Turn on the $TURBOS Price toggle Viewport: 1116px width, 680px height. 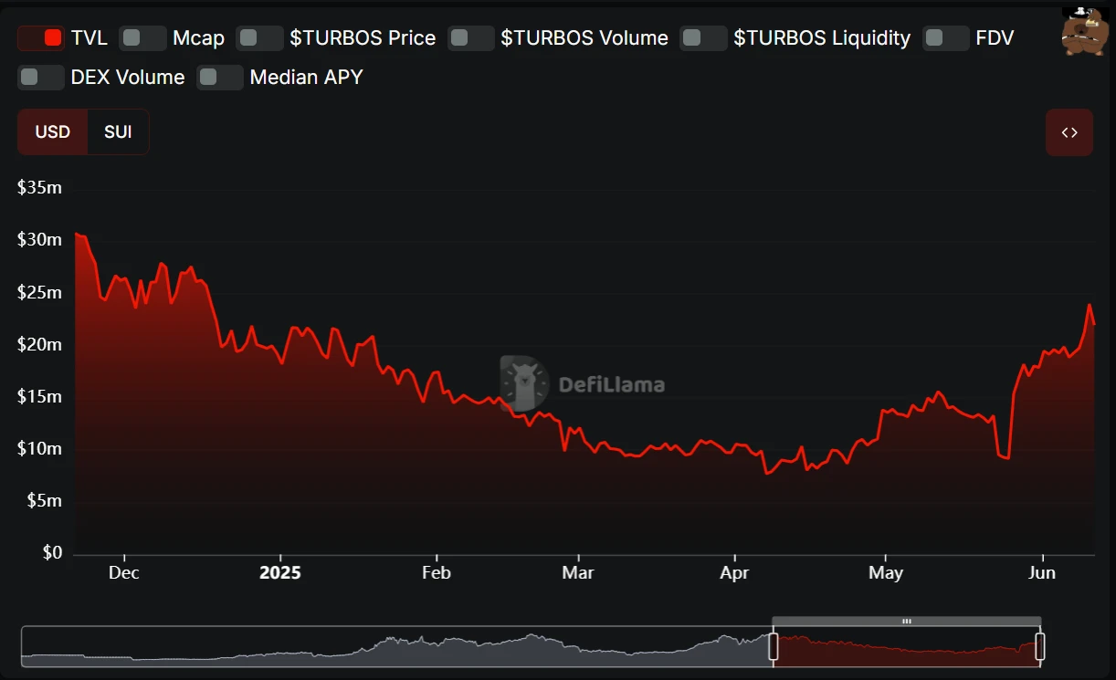tap(259, 37)
